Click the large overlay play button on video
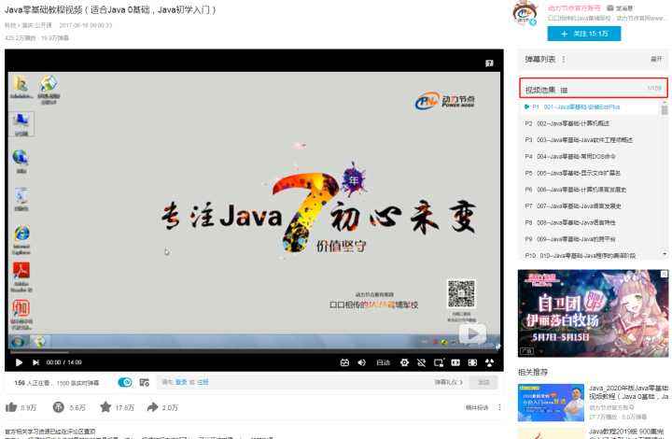The image size is (672, 439). click(x=472, y=334)
